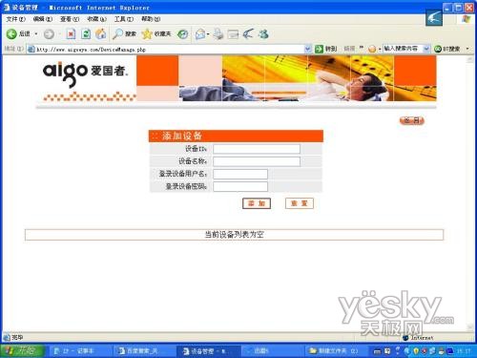Open the File (文件) menu

pyautogui.click(x=15, y=19)
